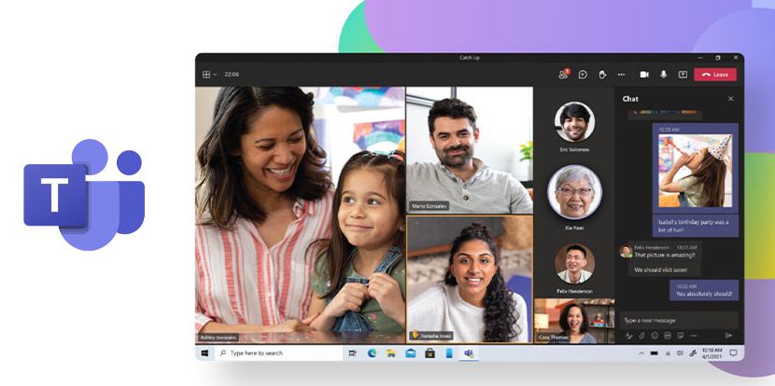The height and width of the screenshot is (386, 775).
Task: Open the message format options icon
Action: [628, 335]
